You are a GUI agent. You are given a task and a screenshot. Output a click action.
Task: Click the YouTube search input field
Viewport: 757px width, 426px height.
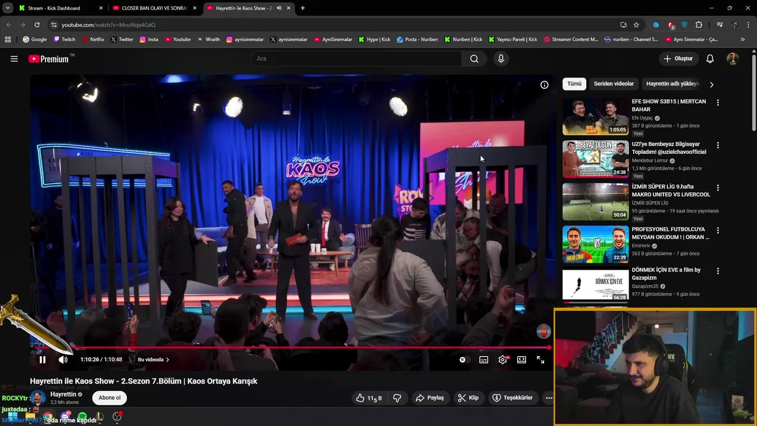pyautogui.click(x=357, y=59)
